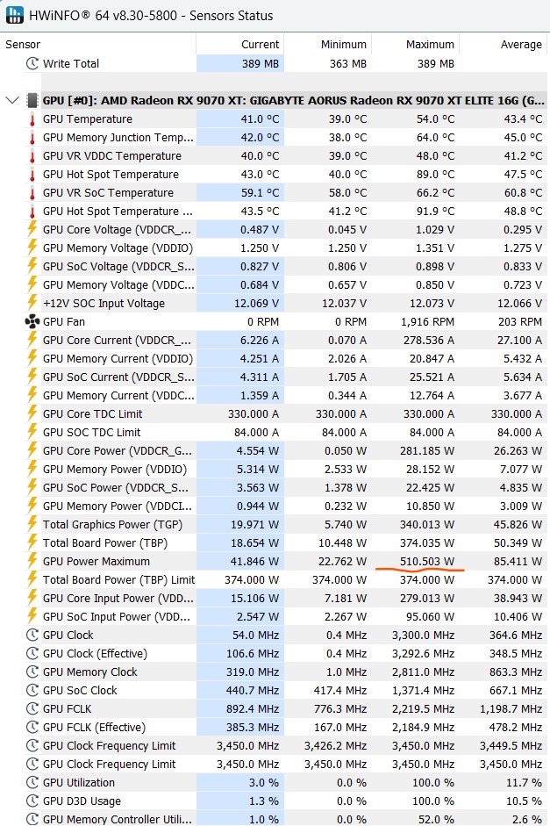The height and width of the screenshot is (826, 550).
Task: Click the 278.536 A maximum core current
Action: point(429,340)
